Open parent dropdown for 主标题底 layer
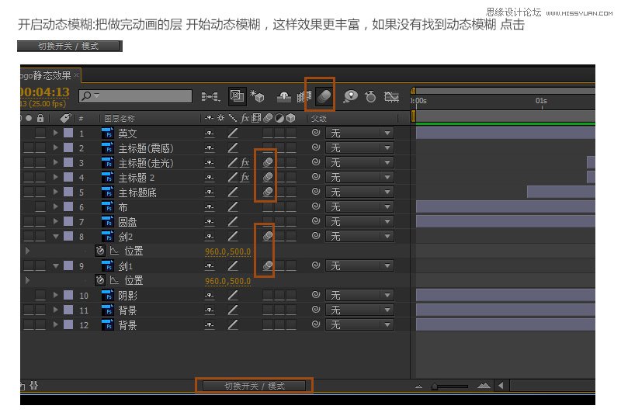The image size is (621, 416). pos(359,192)
